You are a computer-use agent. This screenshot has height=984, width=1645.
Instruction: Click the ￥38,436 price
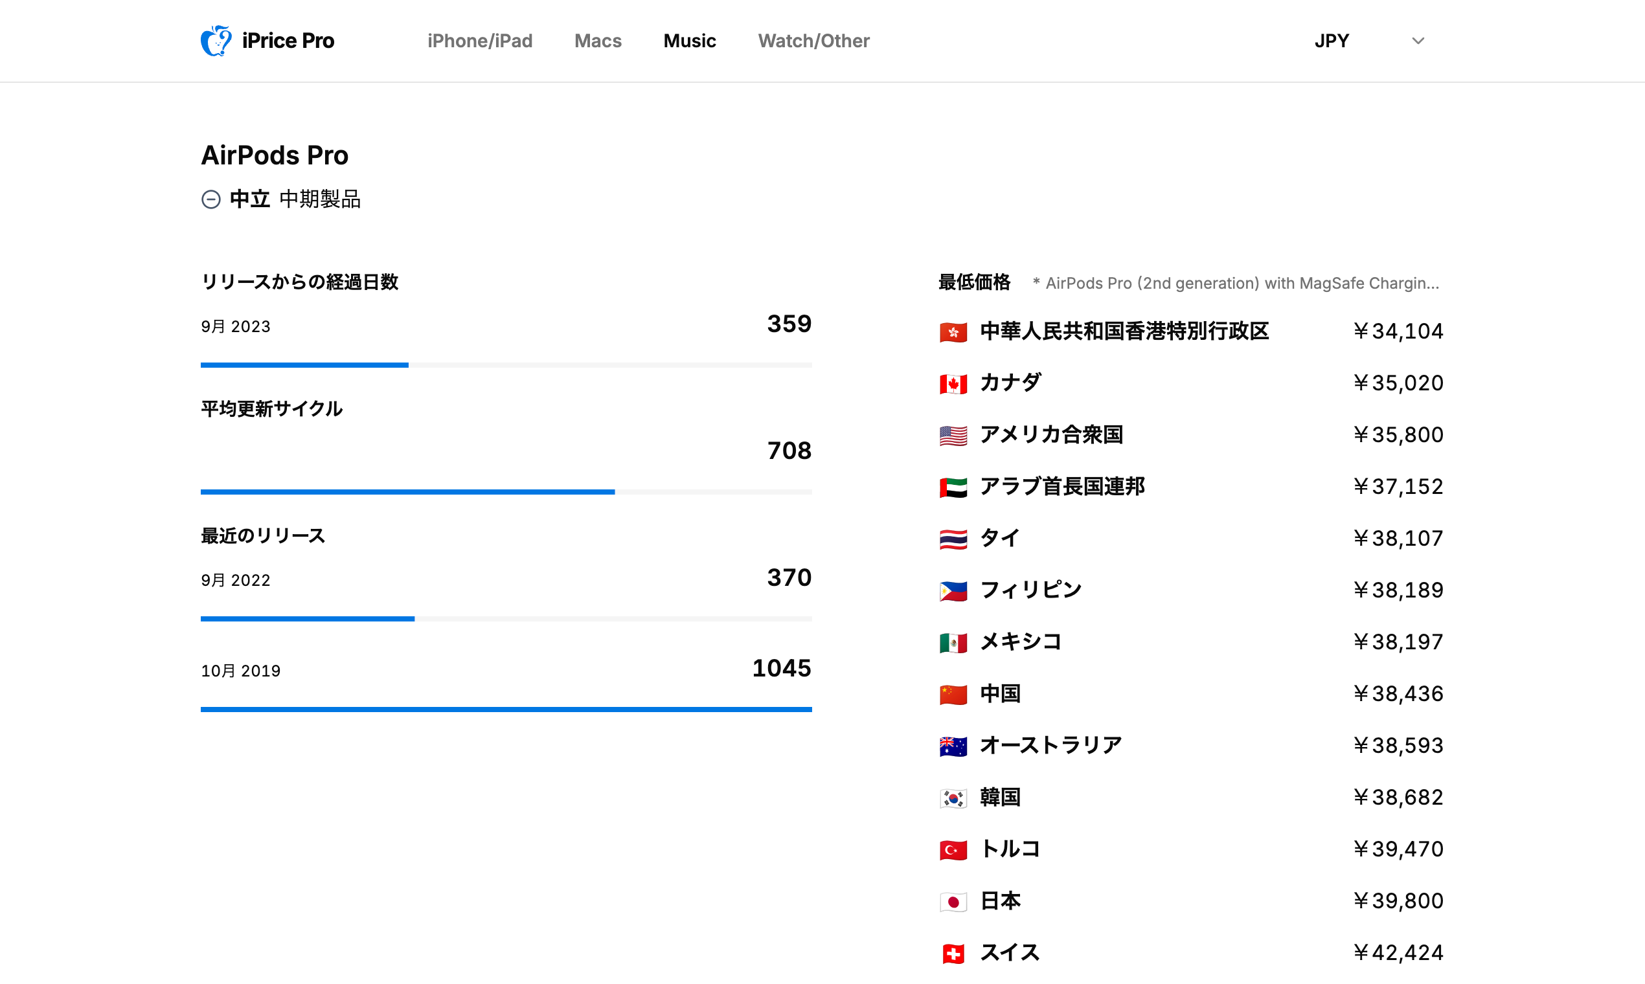point(1398,693)
